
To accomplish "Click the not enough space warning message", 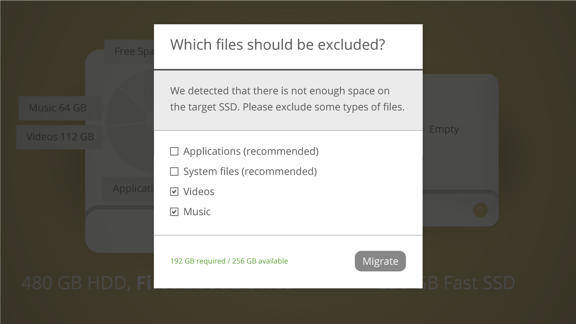I will 287,99.
